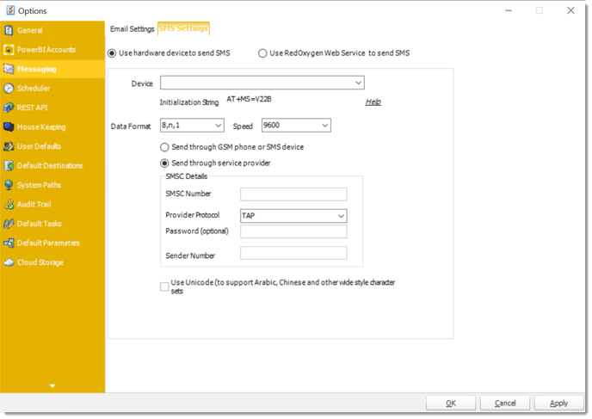The image size is (592, 419).
Task: Click the System Paths globe icon
Action: [9, 185]
